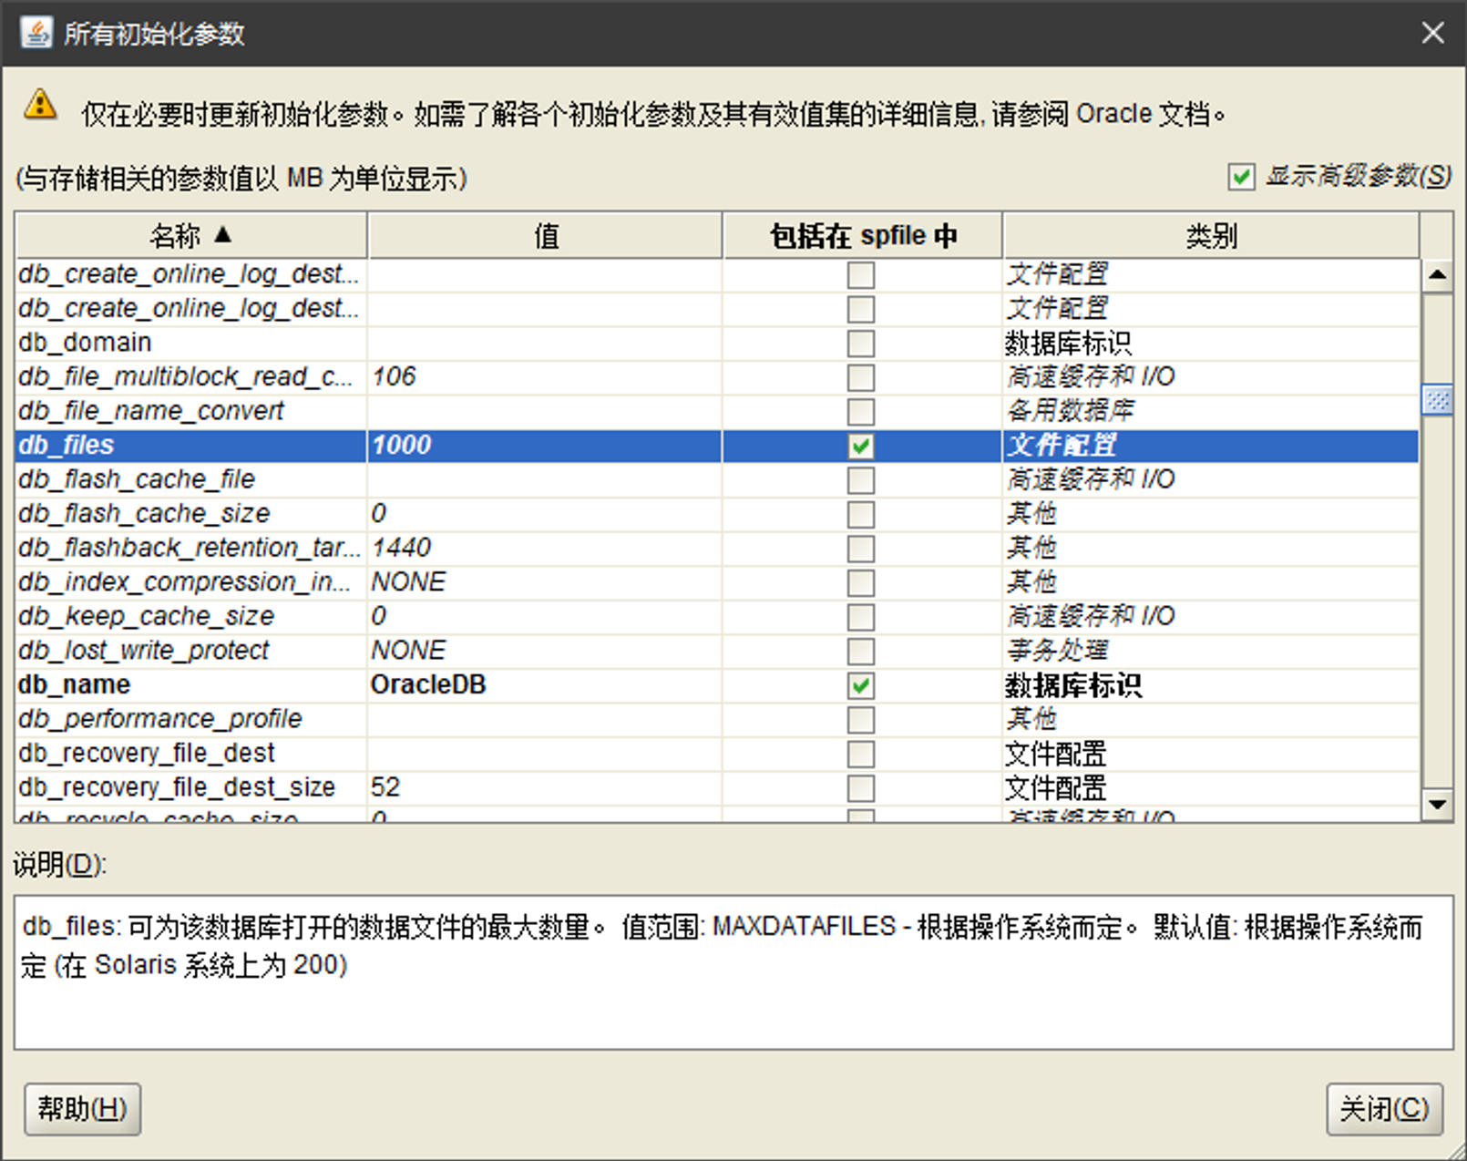Click the category column header
The width and height of the screenshot is (1467, 1161).
(x=1210, y=236)
